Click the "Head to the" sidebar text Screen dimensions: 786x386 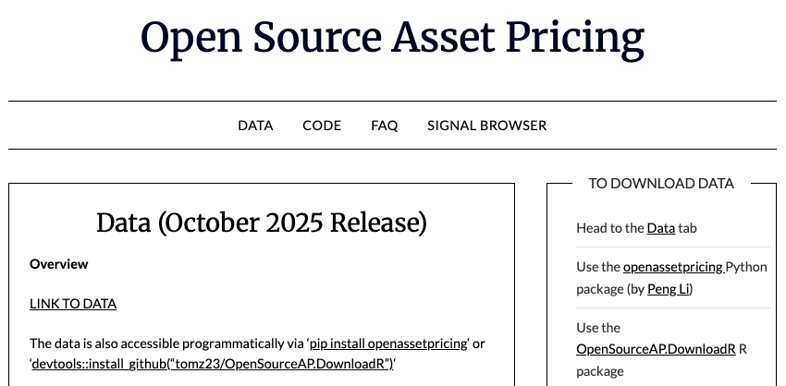(x=610, y=228)
